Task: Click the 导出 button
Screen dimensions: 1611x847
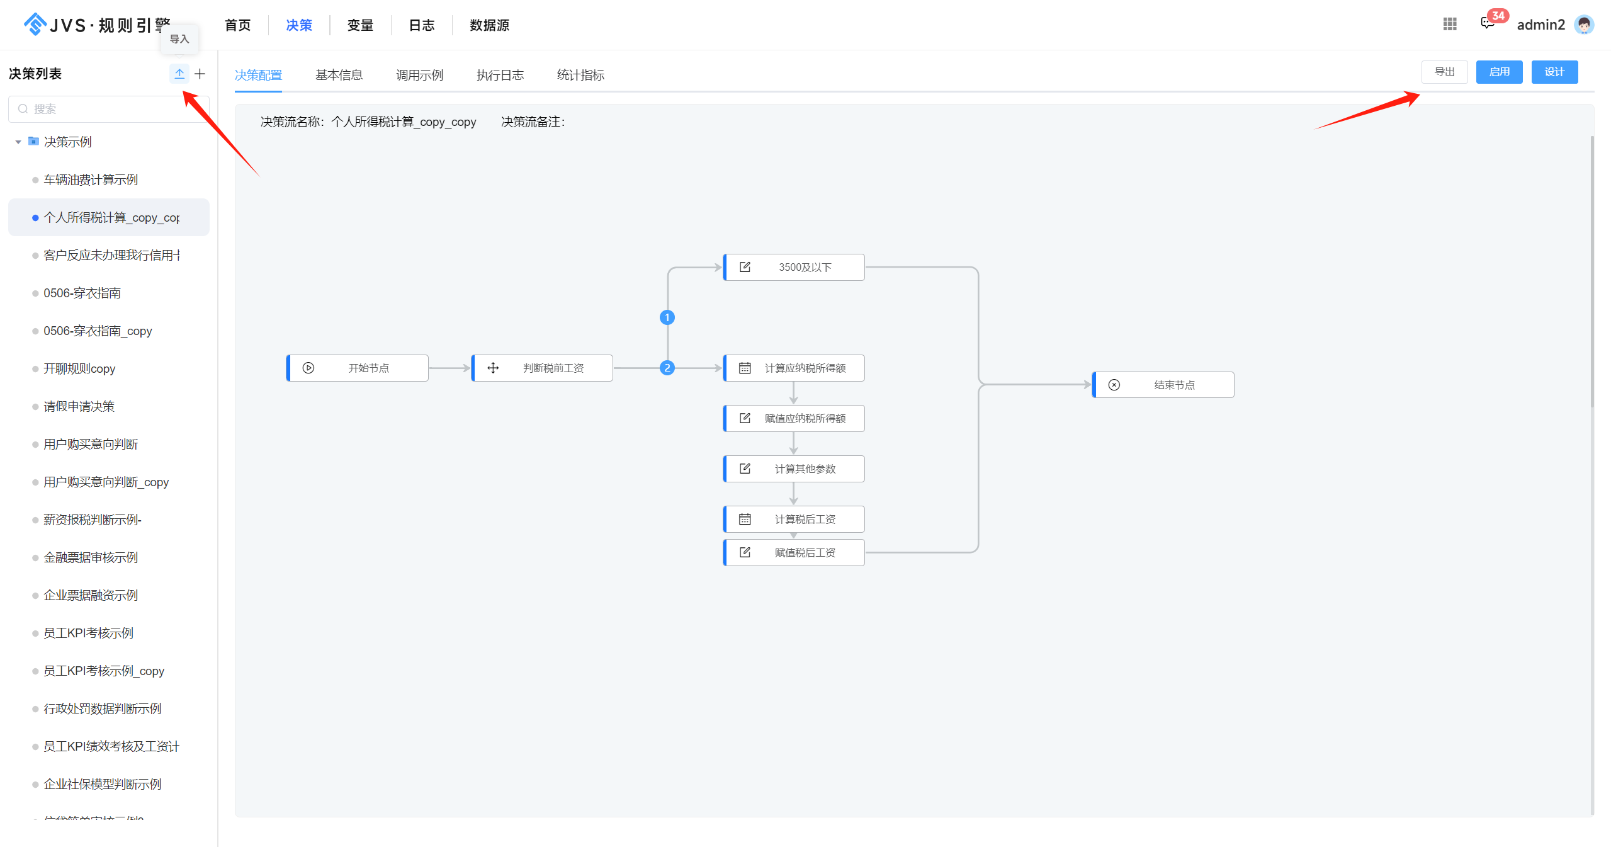Action: point(1444,72)
